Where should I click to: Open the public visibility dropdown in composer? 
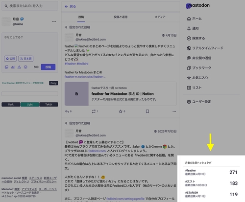[x=10, y=59]
